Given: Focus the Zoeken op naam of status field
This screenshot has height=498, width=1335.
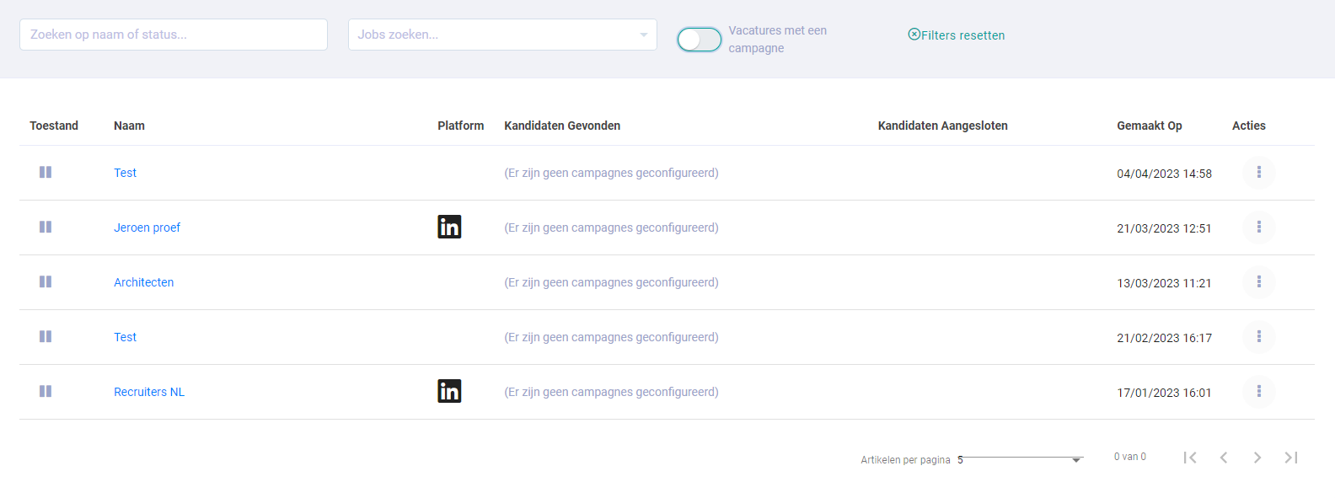Looking at the screenshot, I should pyautogui.click(x=174, y=35).
